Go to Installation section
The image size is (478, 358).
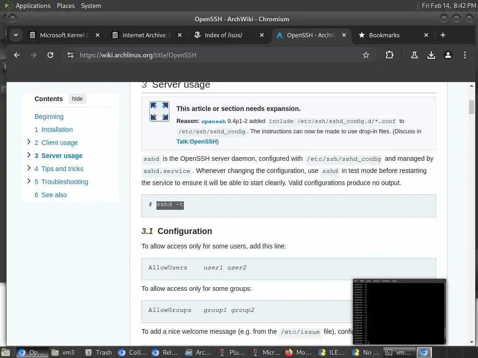coord(54,130)
